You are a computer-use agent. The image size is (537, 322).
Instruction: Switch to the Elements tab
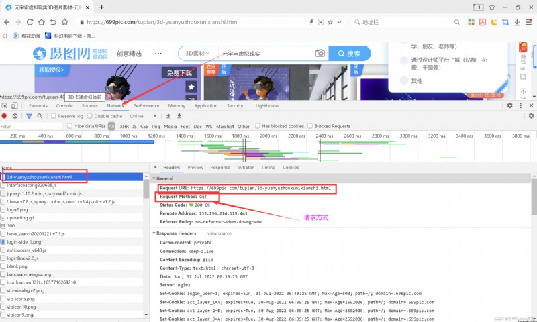click(x=38, y=106)
